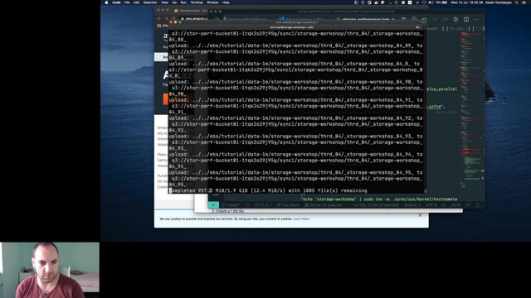This screenshot has width=531, height=298.
Task: Open the Terminal menu
Action: 197,2
